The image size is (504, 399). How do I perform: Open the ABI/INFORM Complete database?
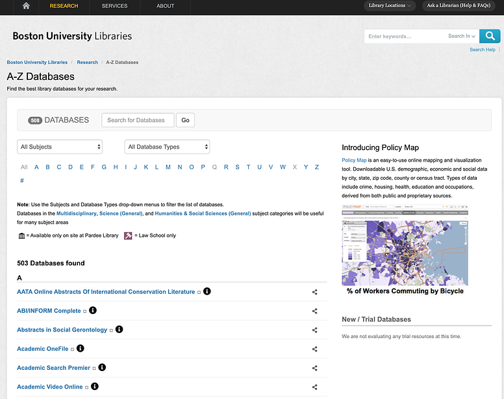pos(49,311)
